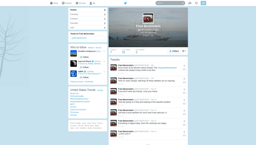Open the profile gear dropdown menu

click(184, 51)
